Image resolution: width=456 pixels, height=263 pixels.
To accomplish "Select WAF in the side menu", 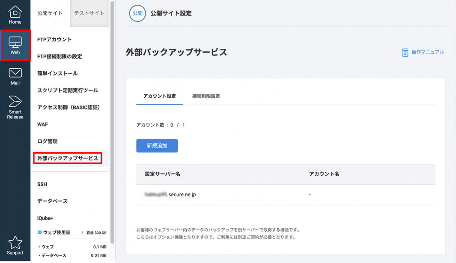I will [42, 124].
